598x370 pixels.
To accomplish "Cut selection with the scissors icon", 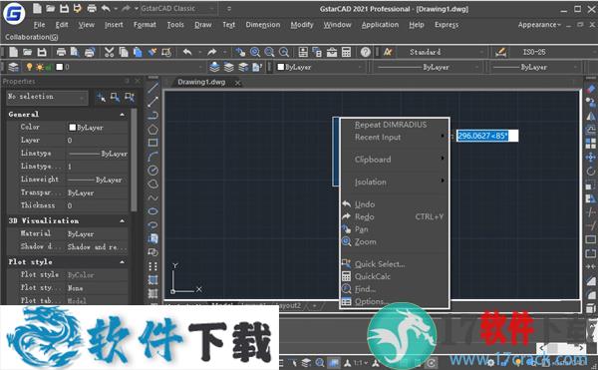I will coord(109,52).
